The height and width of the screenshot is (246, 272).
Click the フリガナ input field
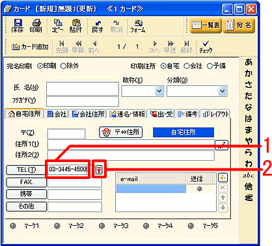(83, 102)
